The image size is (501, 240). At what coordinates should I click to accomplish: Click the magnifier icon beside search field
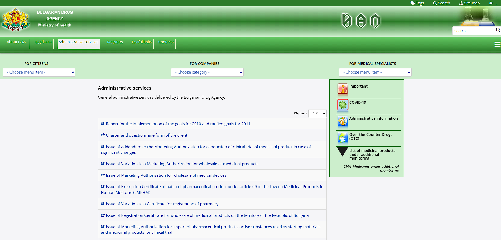pos(498,30)
